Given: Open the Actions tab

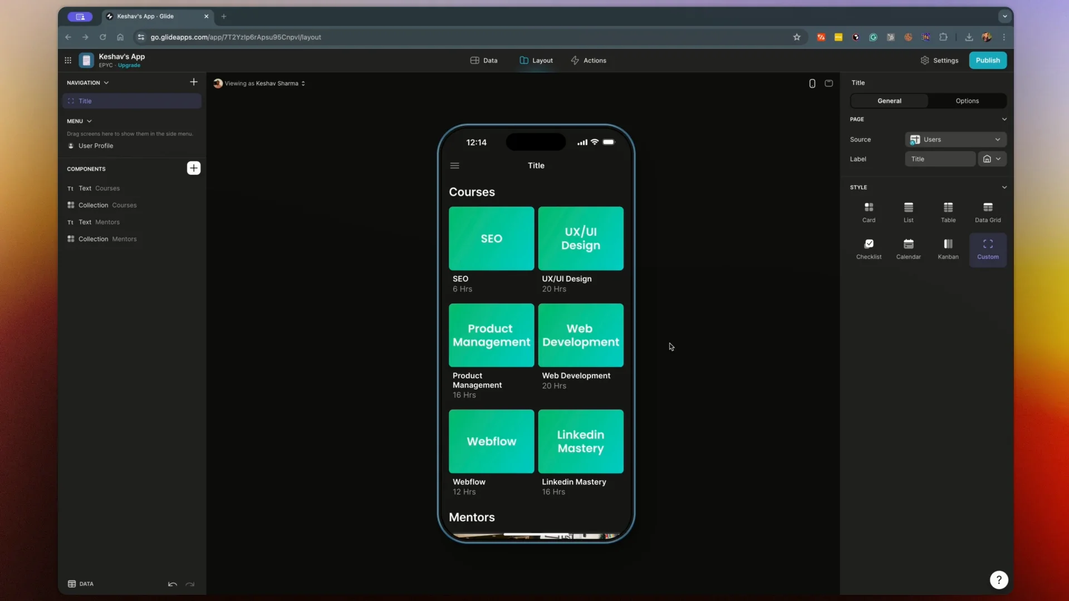Looking at the screenshot, I should [x=589, y=60].
